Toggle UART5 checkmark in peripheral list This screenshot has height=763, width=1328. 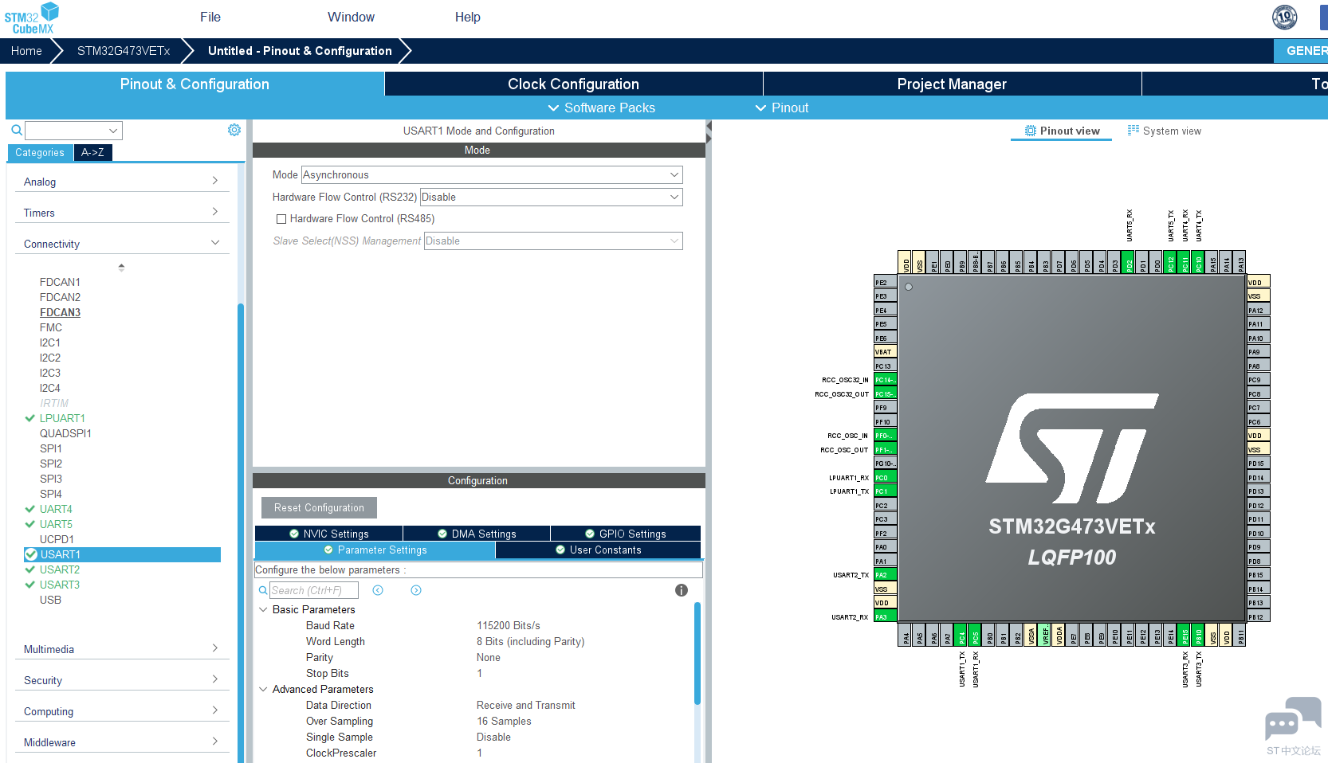point(30,524)
